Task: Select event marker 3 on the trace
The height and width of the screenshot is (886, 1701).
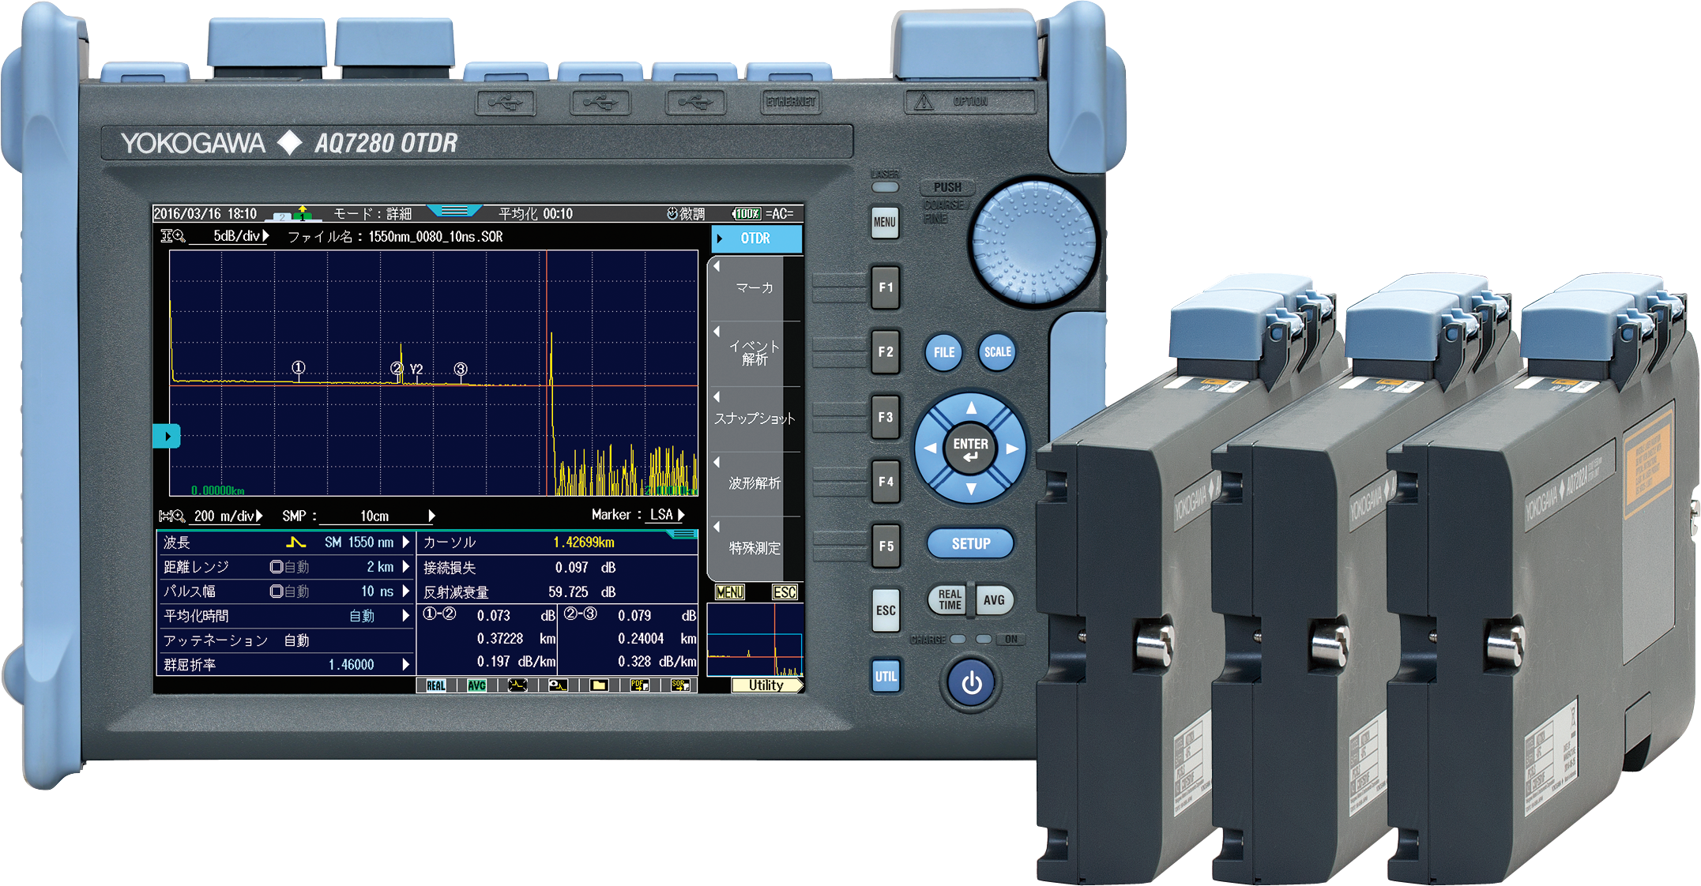Action: click(x=461, y=369)
